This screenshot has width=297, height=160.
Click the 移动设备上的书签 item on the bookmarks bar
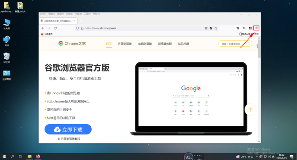249,34
